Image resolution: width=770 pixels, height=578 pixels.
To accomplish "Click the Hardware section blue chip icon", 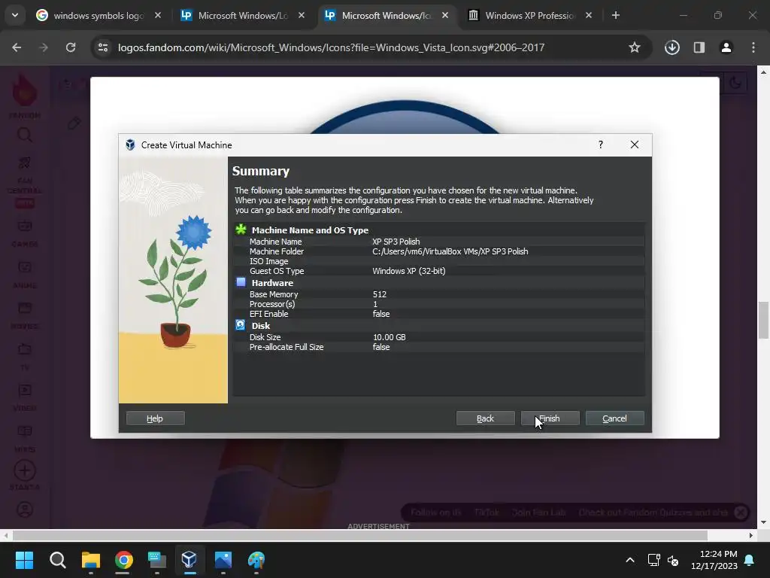I will (241, 282).
